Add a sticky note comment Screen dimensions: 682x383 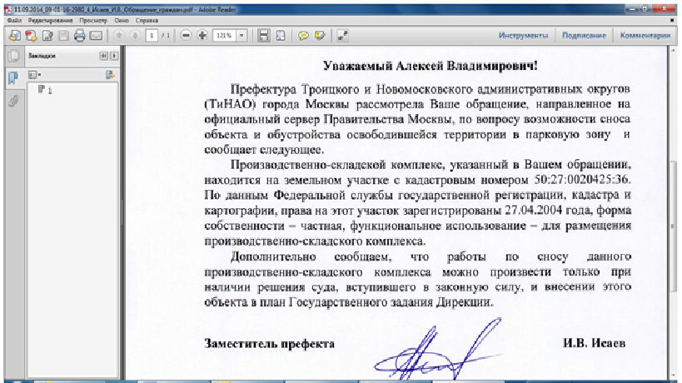coord(303,36)
